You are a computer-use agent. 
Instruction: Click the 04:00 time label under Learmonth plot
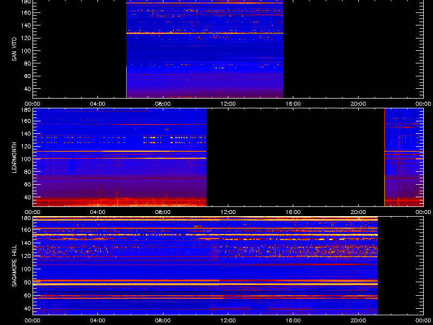(x=98, y=212)
